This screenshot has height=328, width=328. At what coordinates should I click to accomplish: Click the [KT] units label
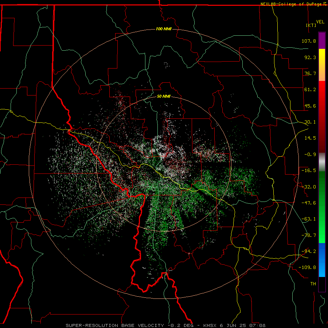311,25
